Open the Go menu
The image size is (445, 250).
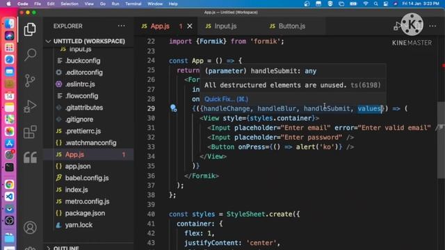tap(103, 3)
